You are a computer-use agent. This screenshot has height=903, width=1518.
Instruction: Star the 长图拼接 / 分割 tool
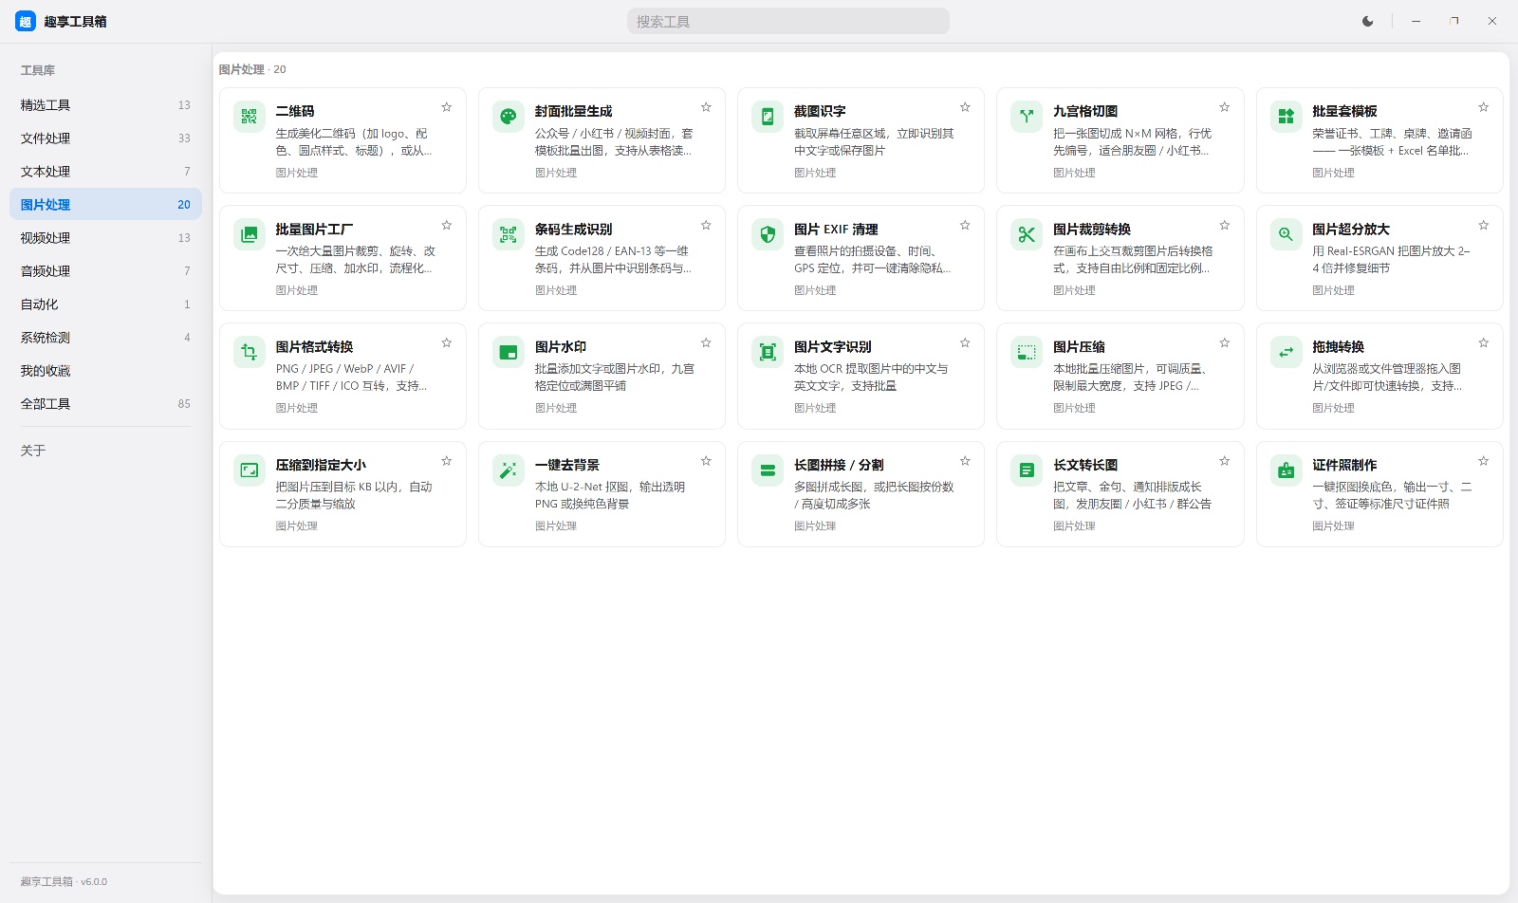(965, 461)
